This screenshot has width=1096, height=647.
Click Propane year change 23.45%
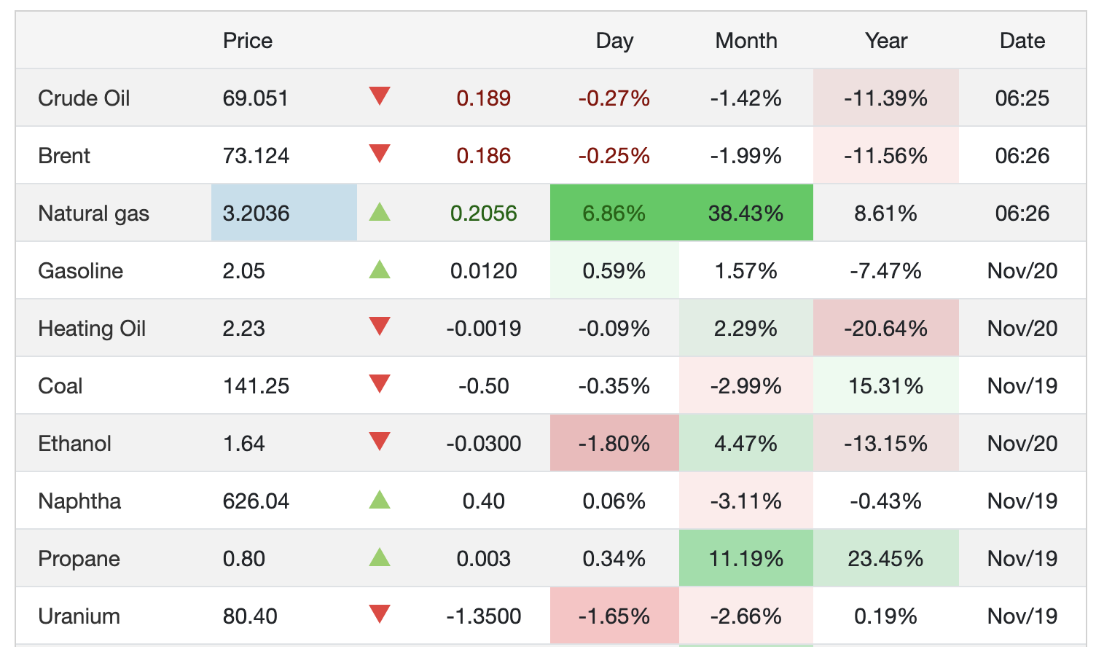coord(886,559)
